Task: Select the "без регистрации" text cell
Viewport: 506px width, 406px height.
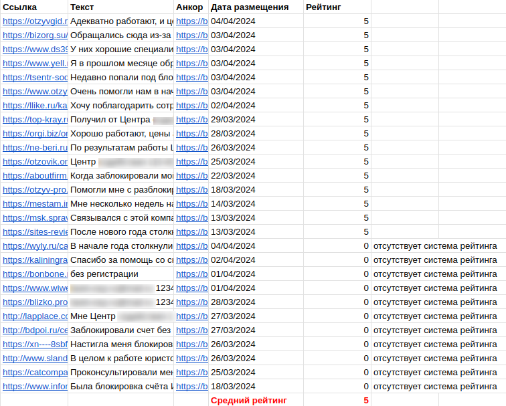Action: pos(105,274)
